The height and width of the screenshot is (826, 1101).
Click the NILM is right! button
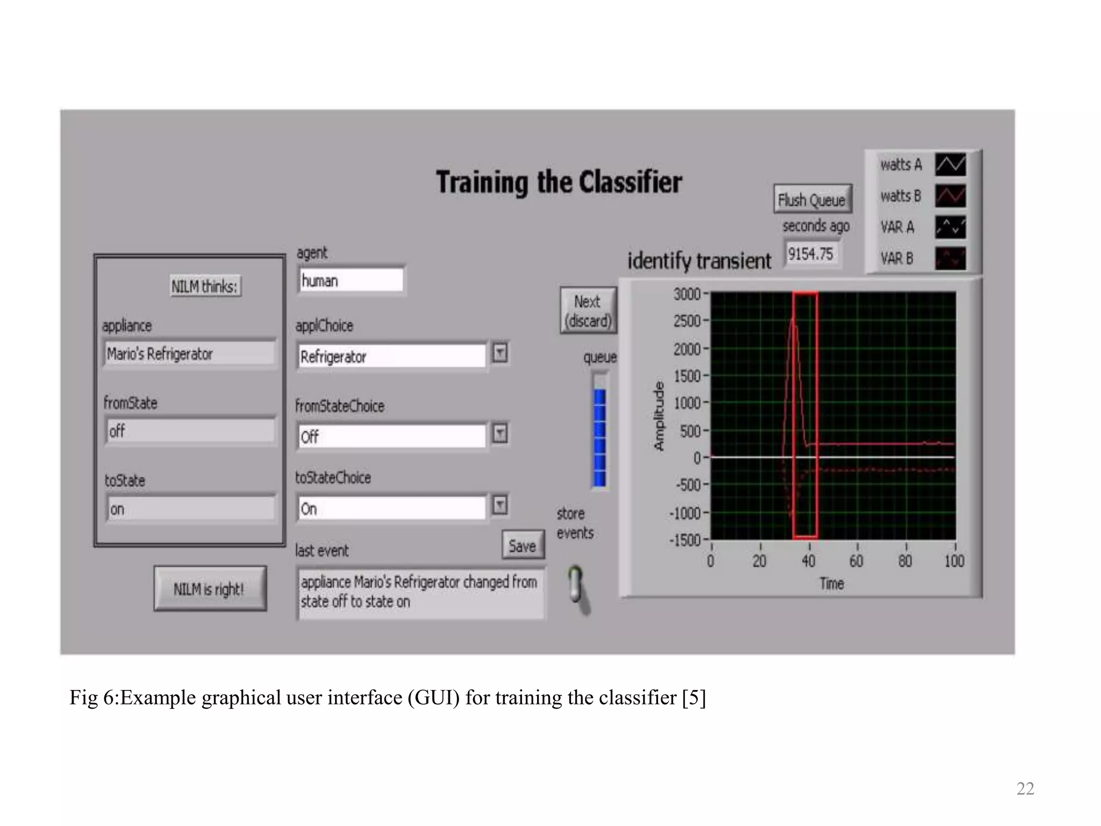click(x=210, y=589)
